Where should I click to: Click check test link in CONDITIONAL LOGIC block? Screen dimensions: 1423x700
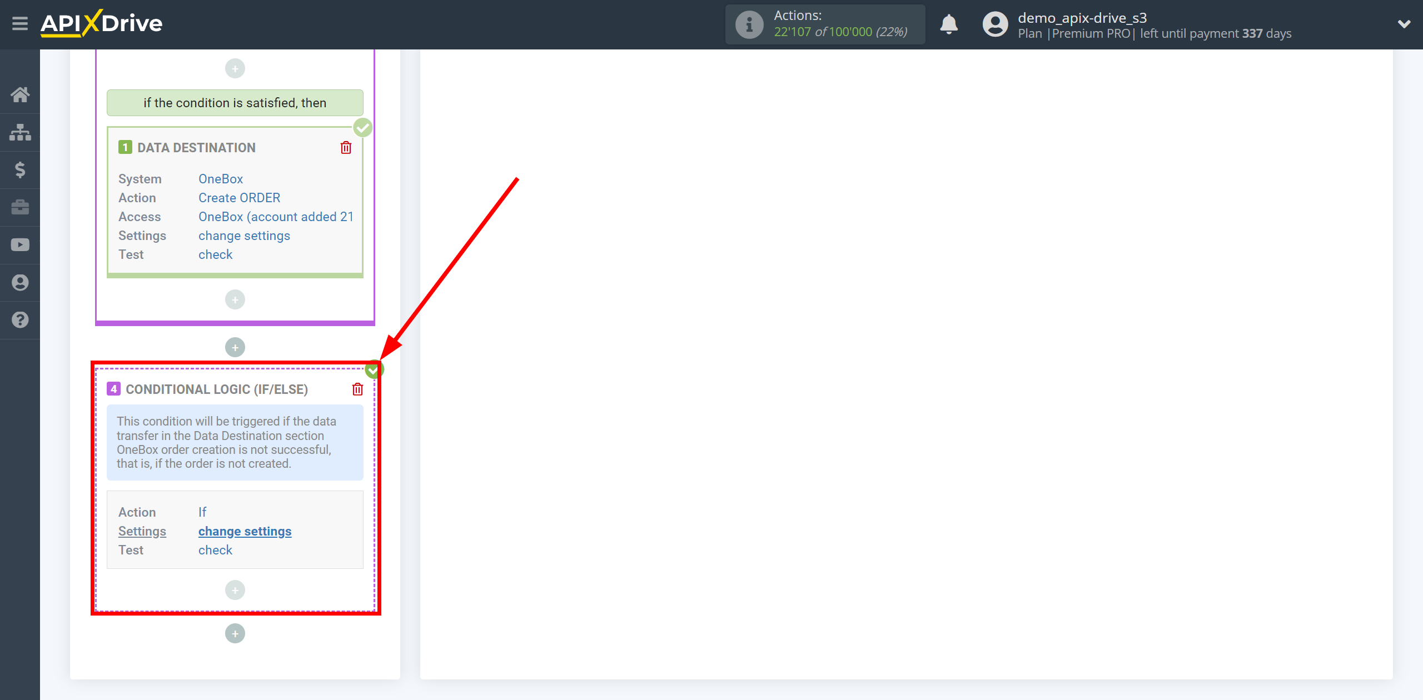[215, 551]
